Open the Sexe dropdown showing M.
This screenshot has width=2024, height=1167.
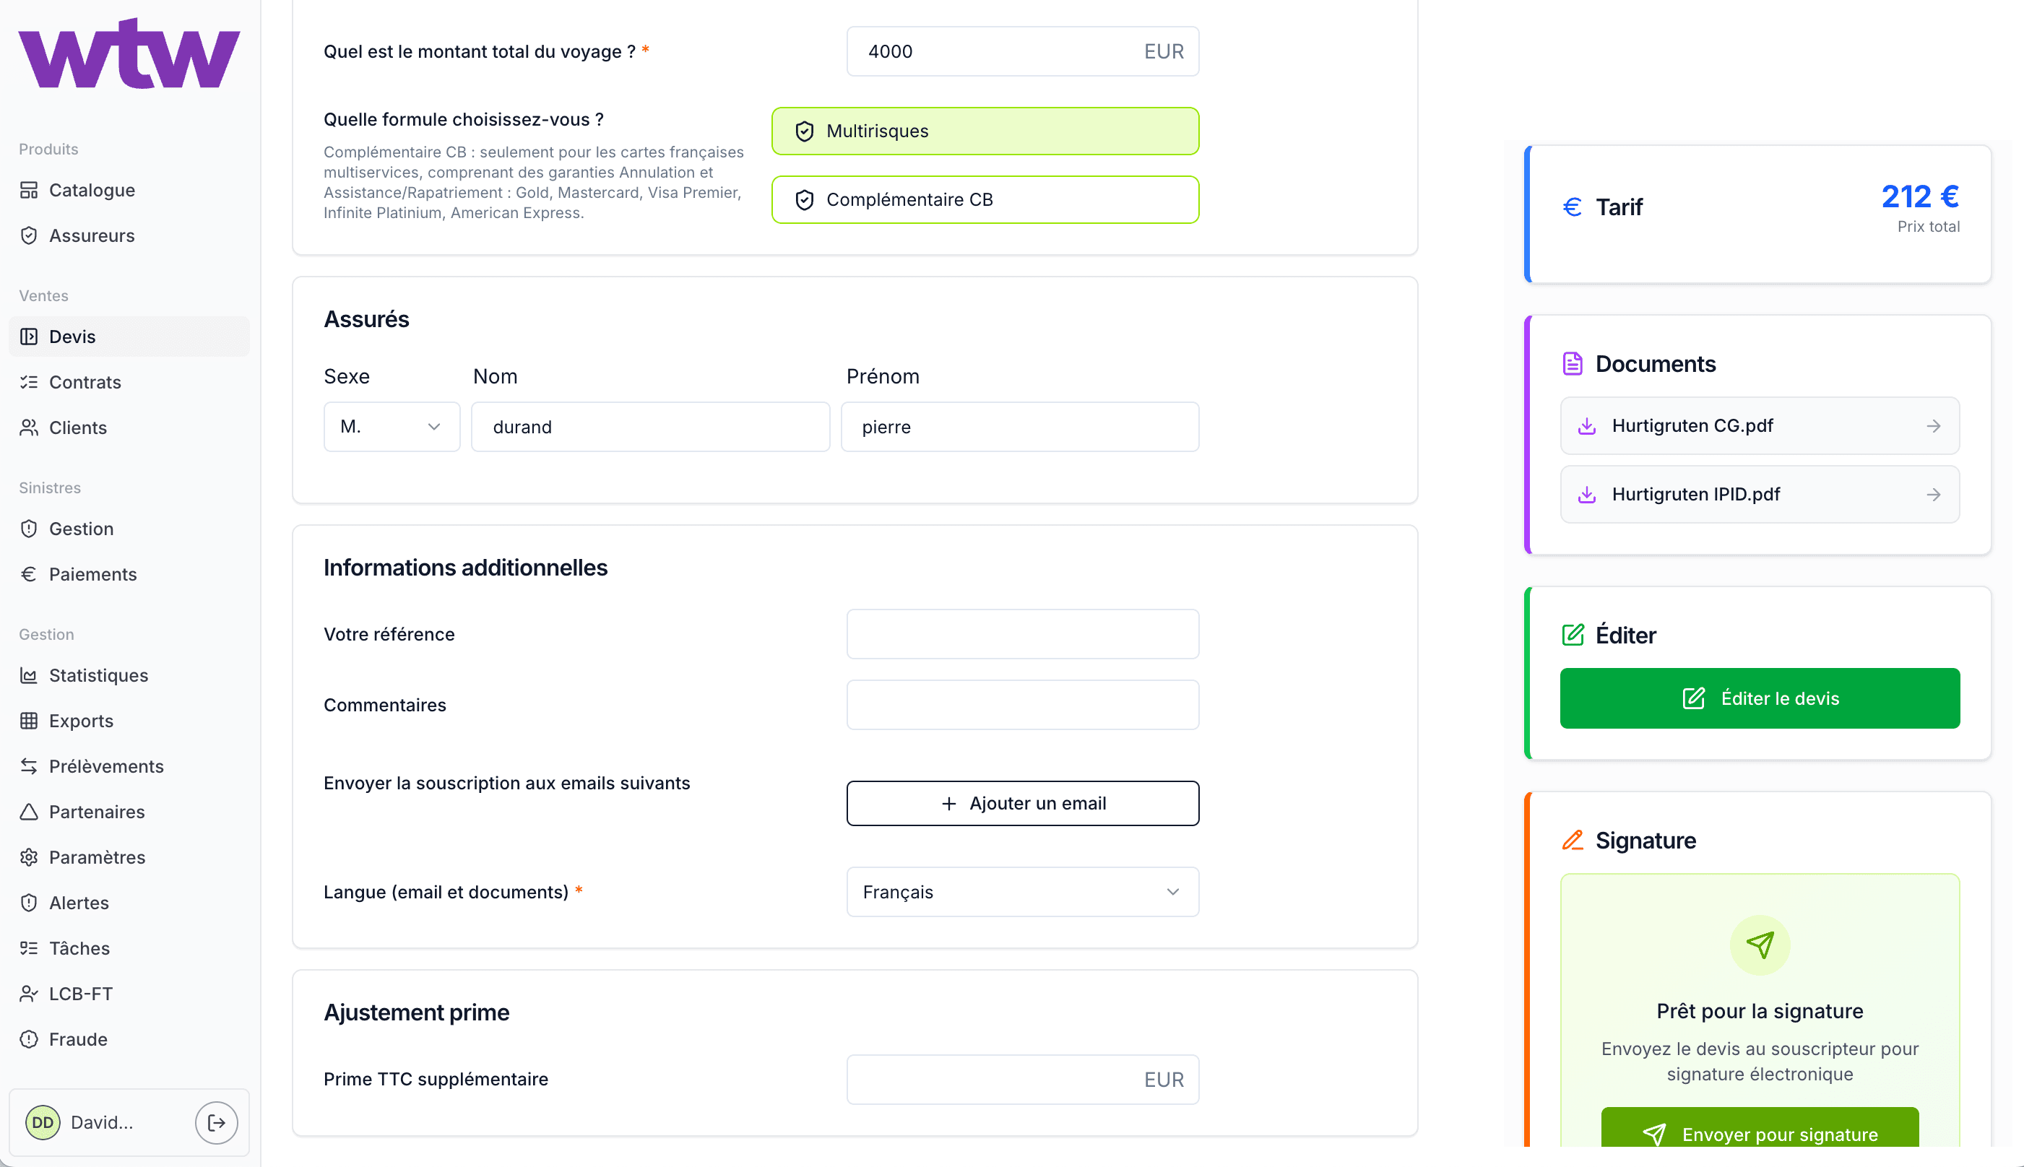click(392, 426)
